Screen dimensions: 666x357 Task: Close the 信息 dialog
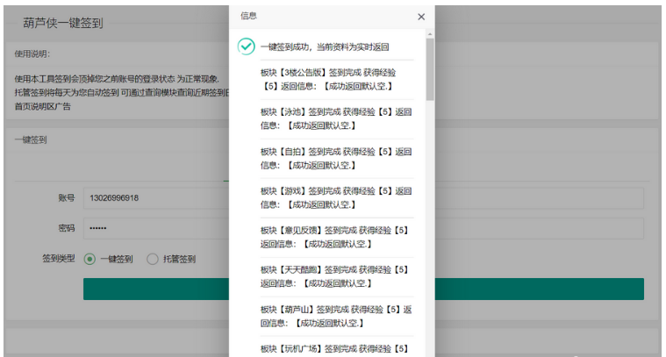pyautogui.click(x=421, y=17)
